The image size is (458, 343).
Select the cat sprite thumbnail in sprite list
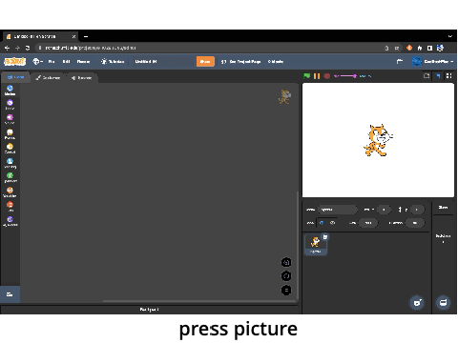click(x=316, y=245)
